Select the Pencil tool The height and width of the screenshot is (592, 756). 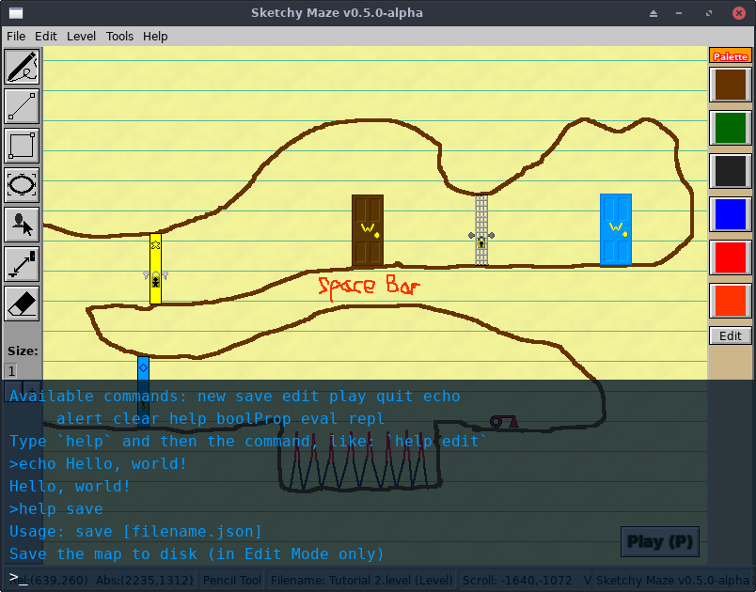[x=22, y=67]
